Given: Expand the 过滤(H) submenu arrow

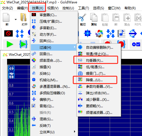Looking at the screenshot, I should tap(74, 47).
